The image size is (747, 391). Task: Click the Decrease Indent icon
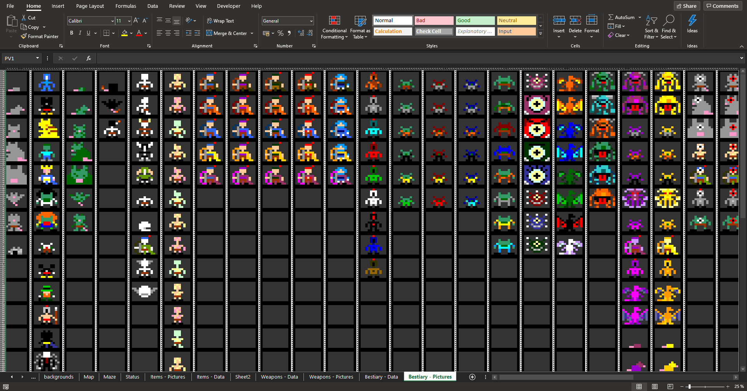point(189,33)
